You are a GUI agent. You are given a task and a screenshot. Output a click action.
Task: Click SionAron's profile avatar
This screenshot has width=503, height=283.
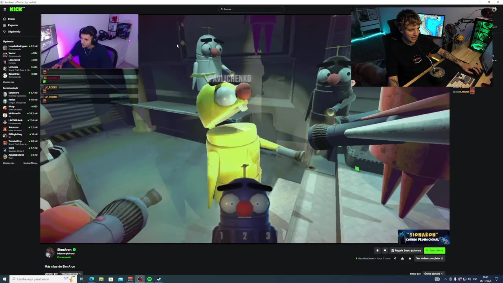point(50,253)
